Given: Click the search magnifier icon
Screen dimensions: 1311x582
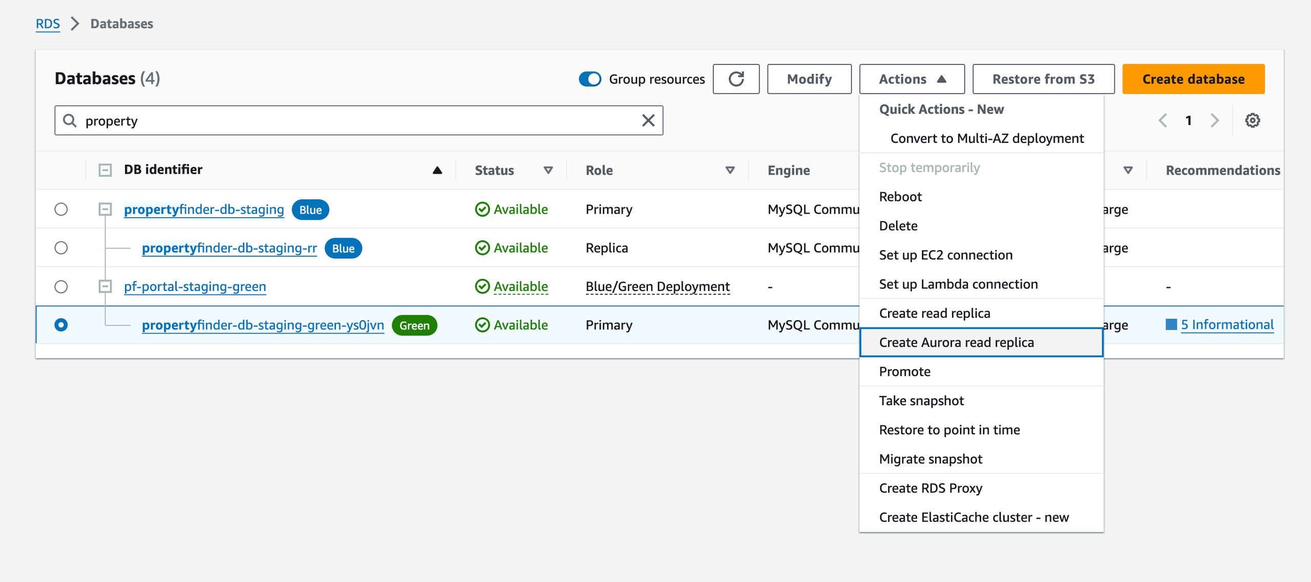Looking at the screenshot, I should [70, 120].
